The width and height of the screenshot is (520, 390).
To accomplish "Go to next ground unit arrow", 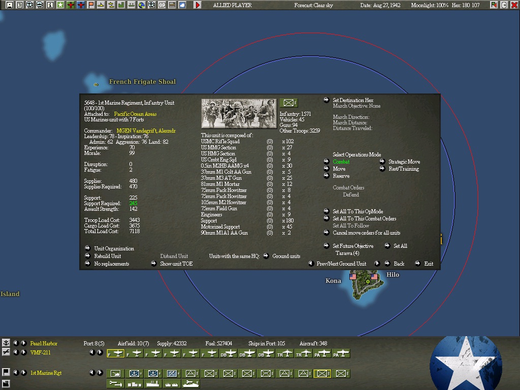I will (x=377, y=264).
